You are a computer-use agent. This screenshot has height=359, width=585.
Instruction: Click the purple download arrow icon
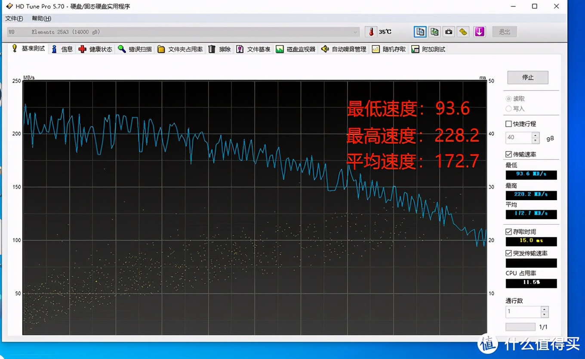click(479, 31)
